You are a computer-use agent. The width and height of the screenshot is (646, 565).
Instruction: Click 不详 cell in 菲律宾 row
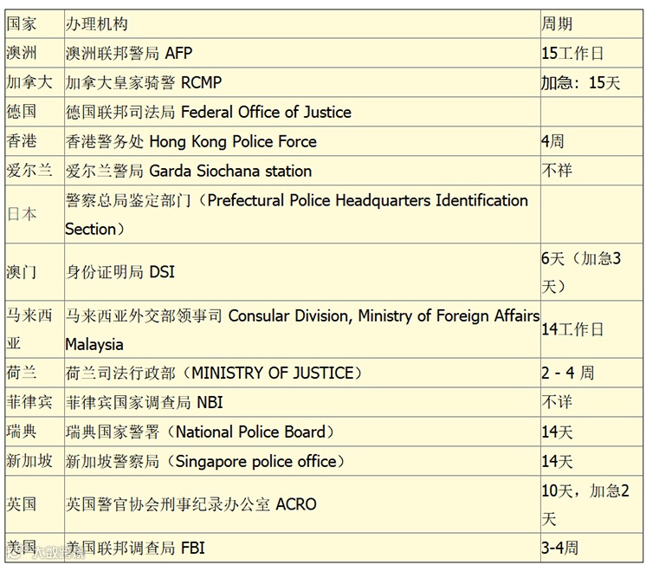click(591, 402)
